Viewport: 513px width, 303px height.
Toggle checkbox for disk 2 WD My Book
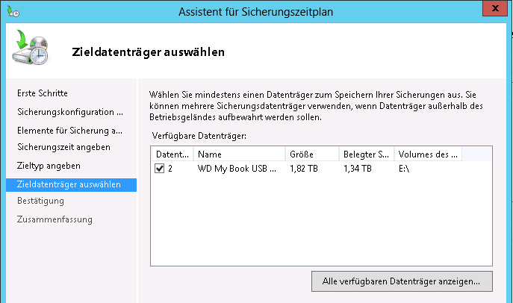(x=159, y=169)
